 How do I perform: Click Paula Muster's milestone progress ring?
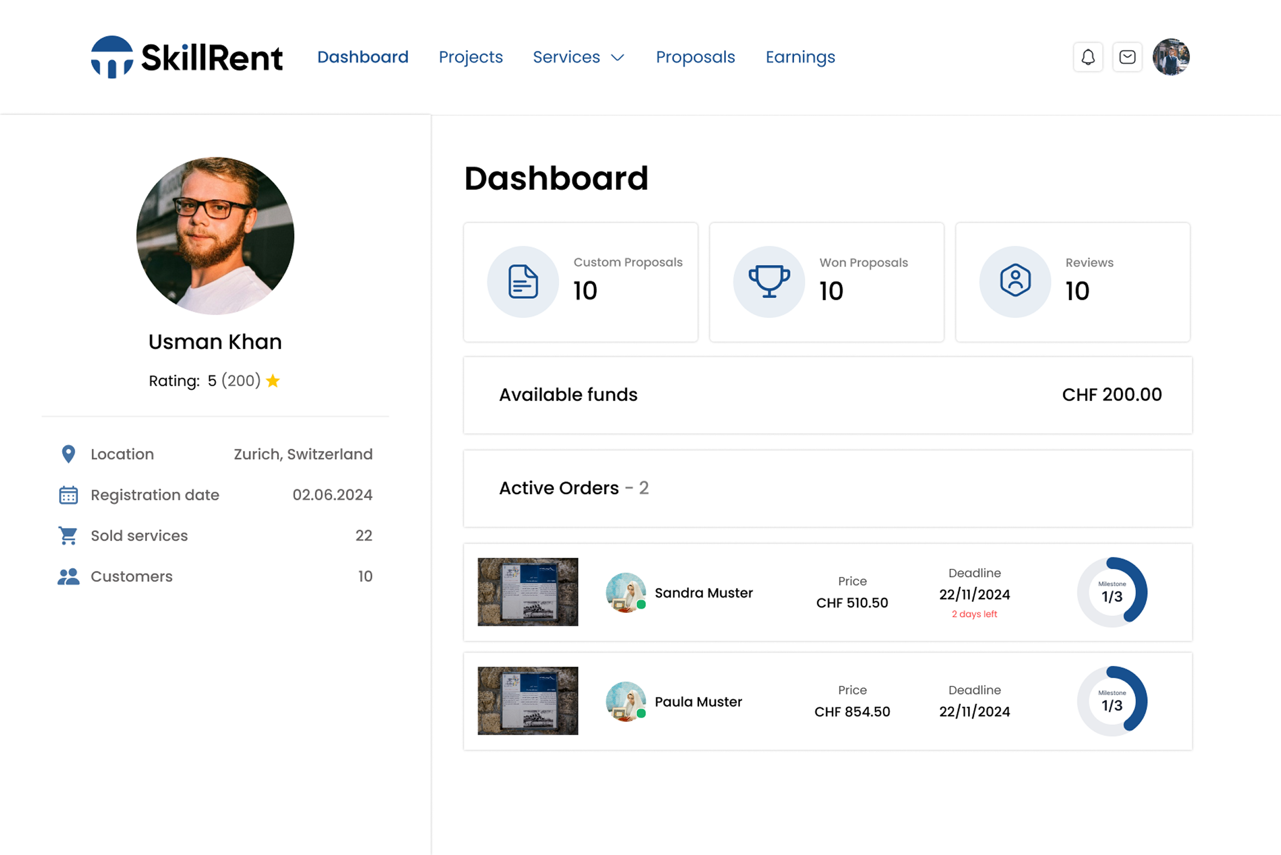[x=1112, y=701]
